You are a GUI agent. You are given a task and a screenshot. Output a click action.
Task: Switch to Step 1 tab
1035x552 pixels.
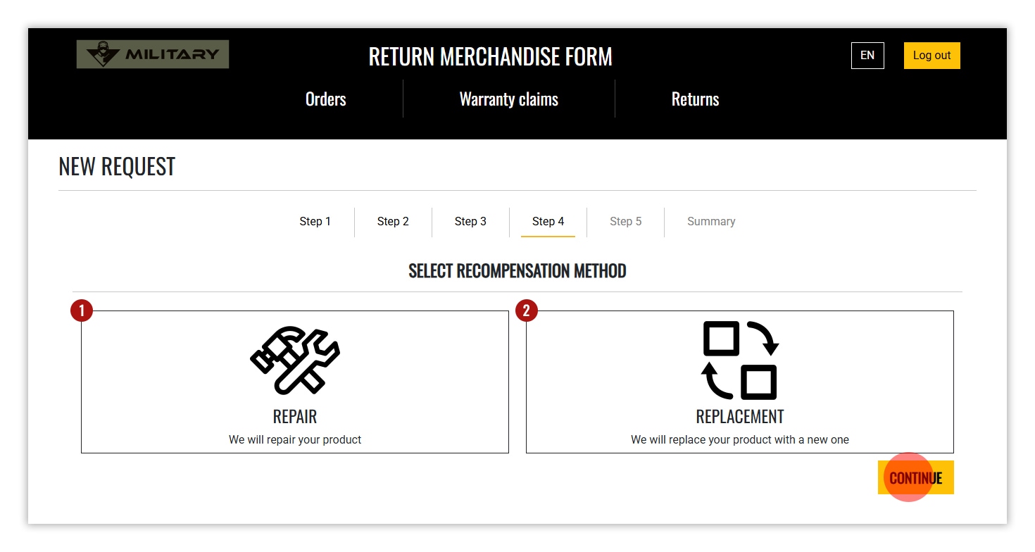click(x=315, y=221)
